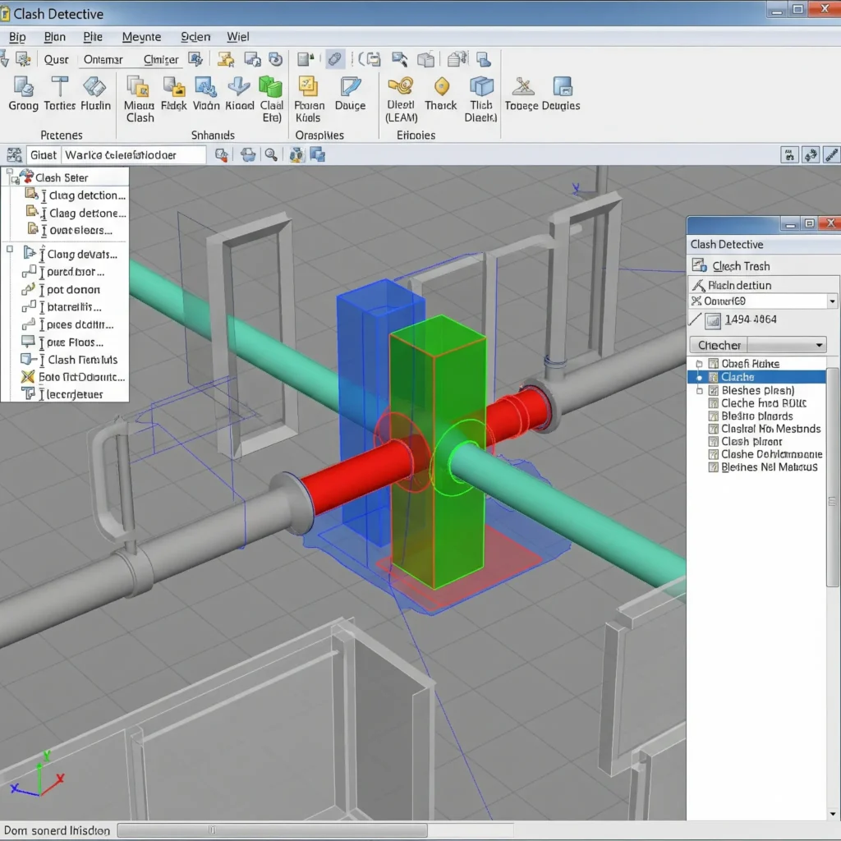Viewport: 841px width, 841px height.
Task: Open the Dlesti (LEAM) tool
Action: click(x=401, y=87)
